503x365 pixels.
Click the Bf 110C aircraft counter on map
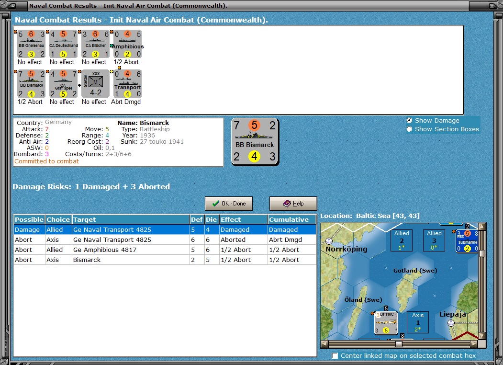click(386, 323)
